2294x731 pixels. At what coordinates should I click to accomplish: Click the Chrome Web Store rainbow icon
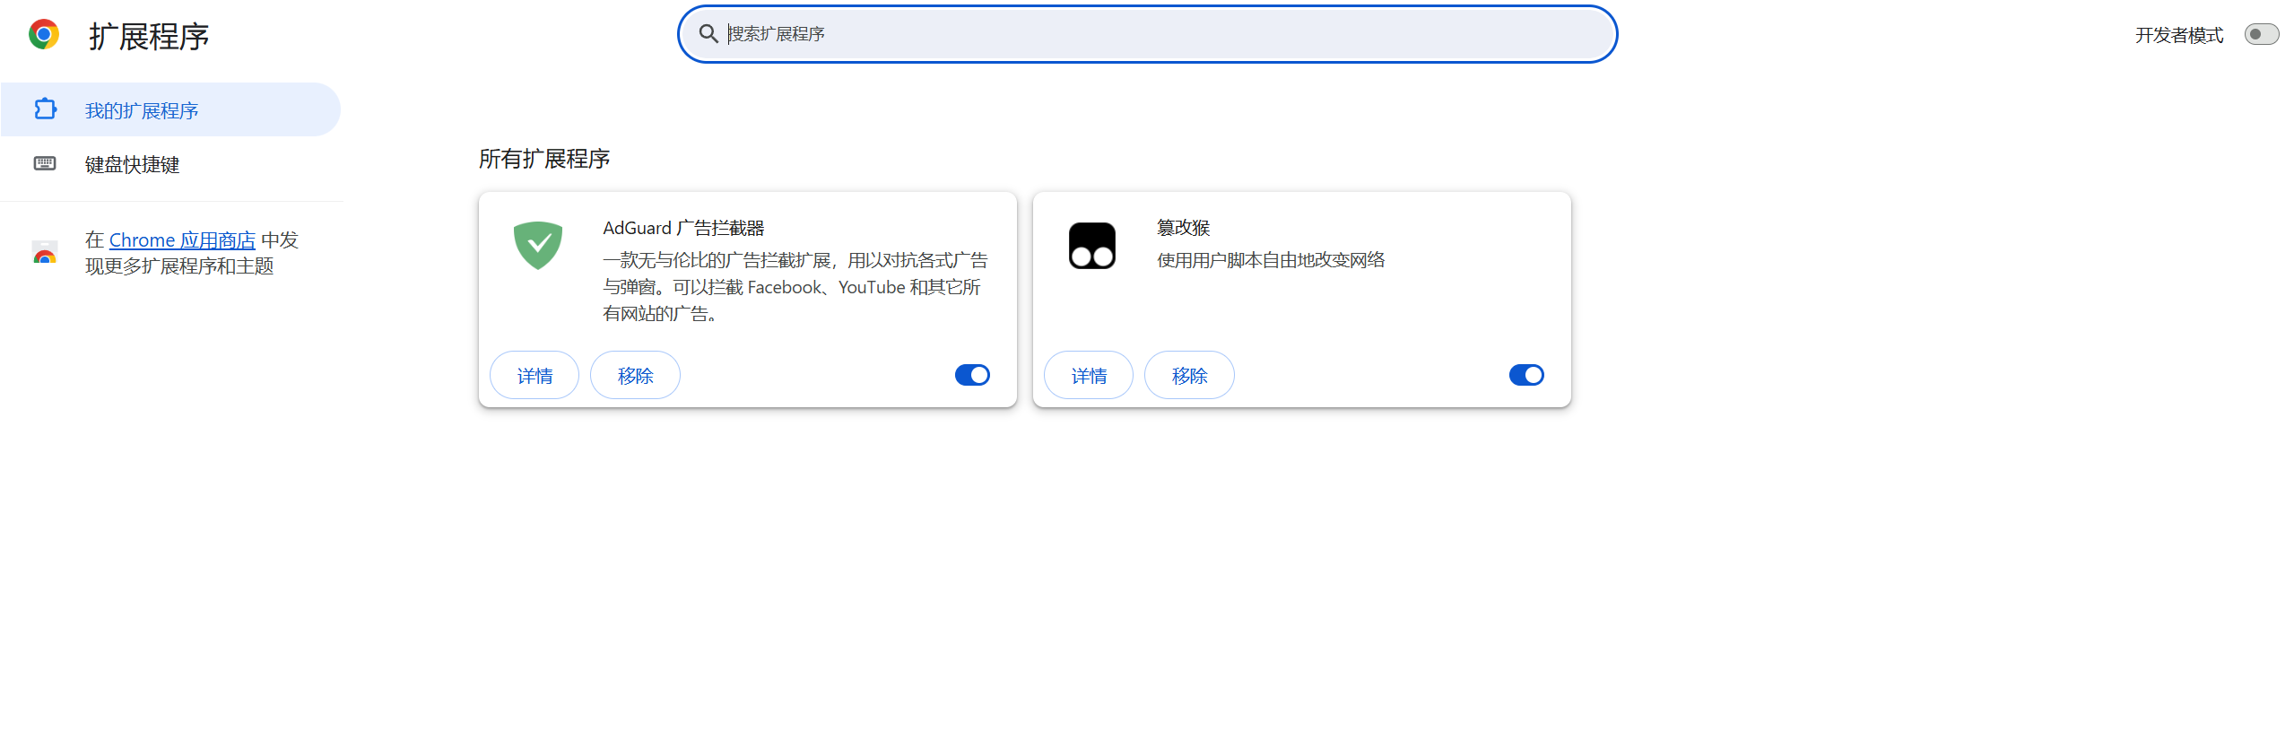pyautogui.click(x=45, y=253)
